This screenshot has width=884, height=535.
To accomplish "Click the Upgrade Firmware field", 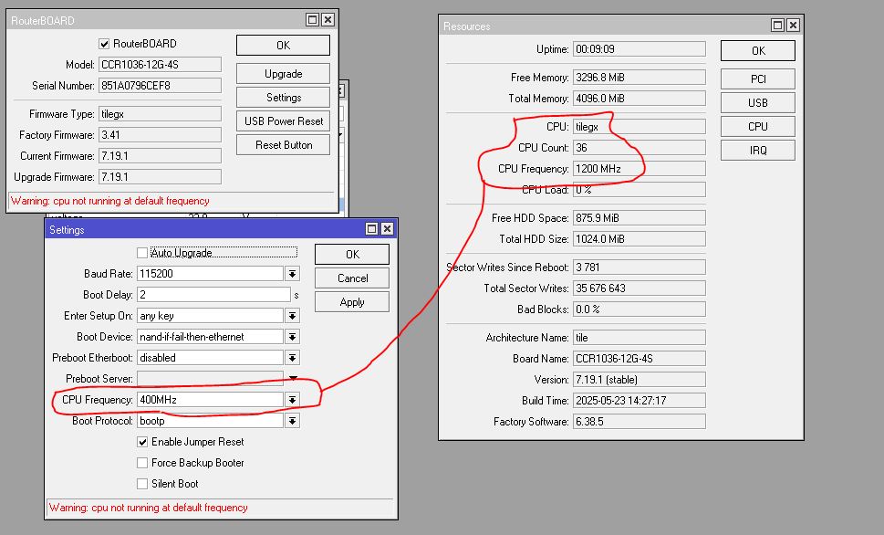I will 161,176.
